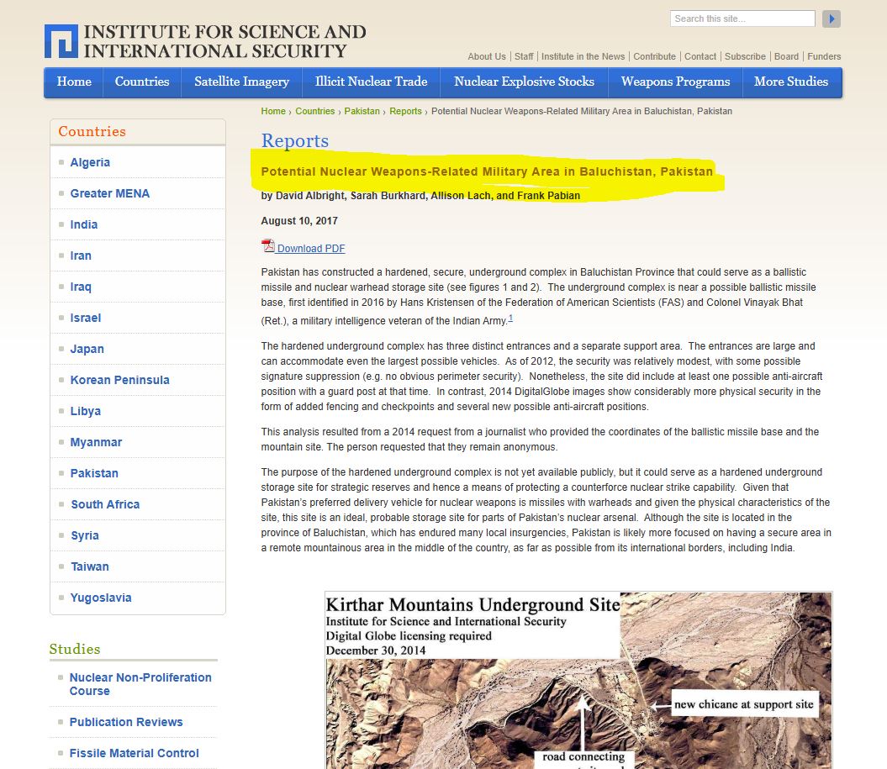Select Libya in the Countries sidebar
887x769 pixels.
click(x=86, y=411)
